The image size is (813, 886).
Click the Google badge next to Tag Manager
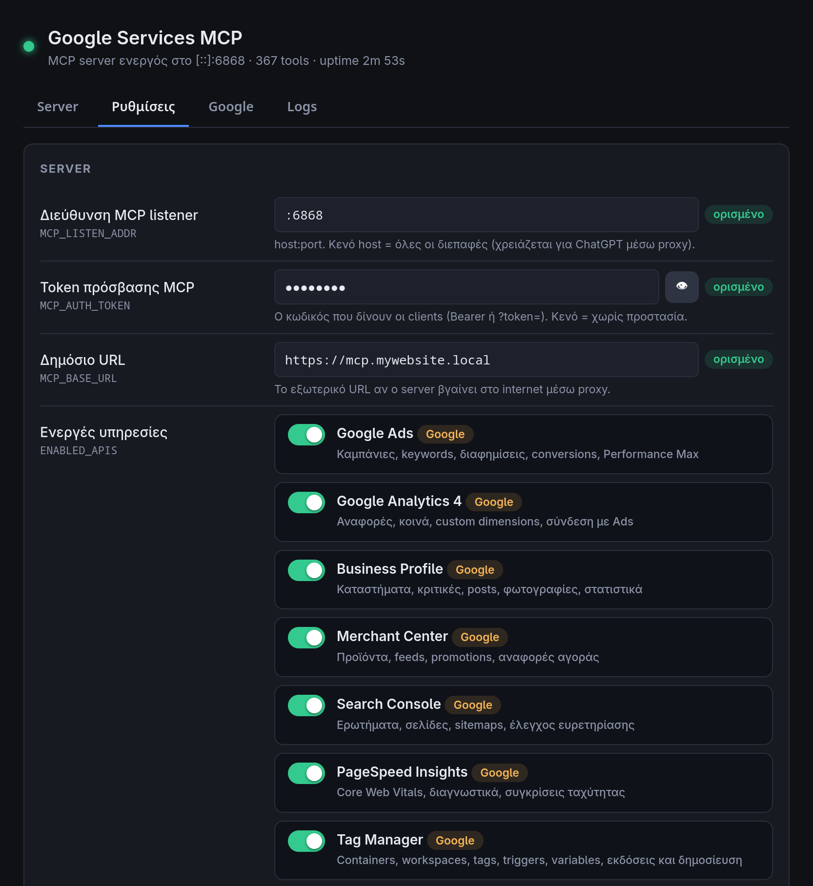coord(455,841)
